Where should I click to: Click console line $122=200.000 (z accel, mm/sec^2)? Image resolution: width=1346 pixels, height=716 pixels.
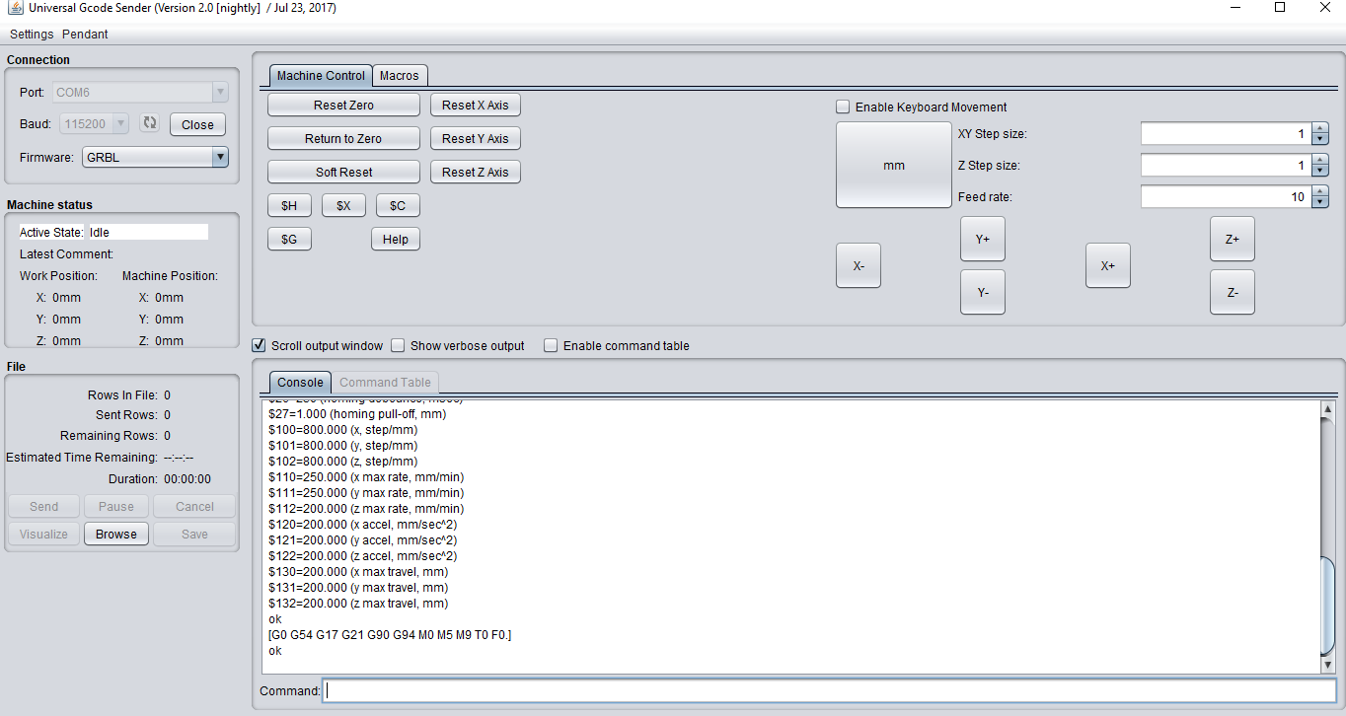click(362, 556)
